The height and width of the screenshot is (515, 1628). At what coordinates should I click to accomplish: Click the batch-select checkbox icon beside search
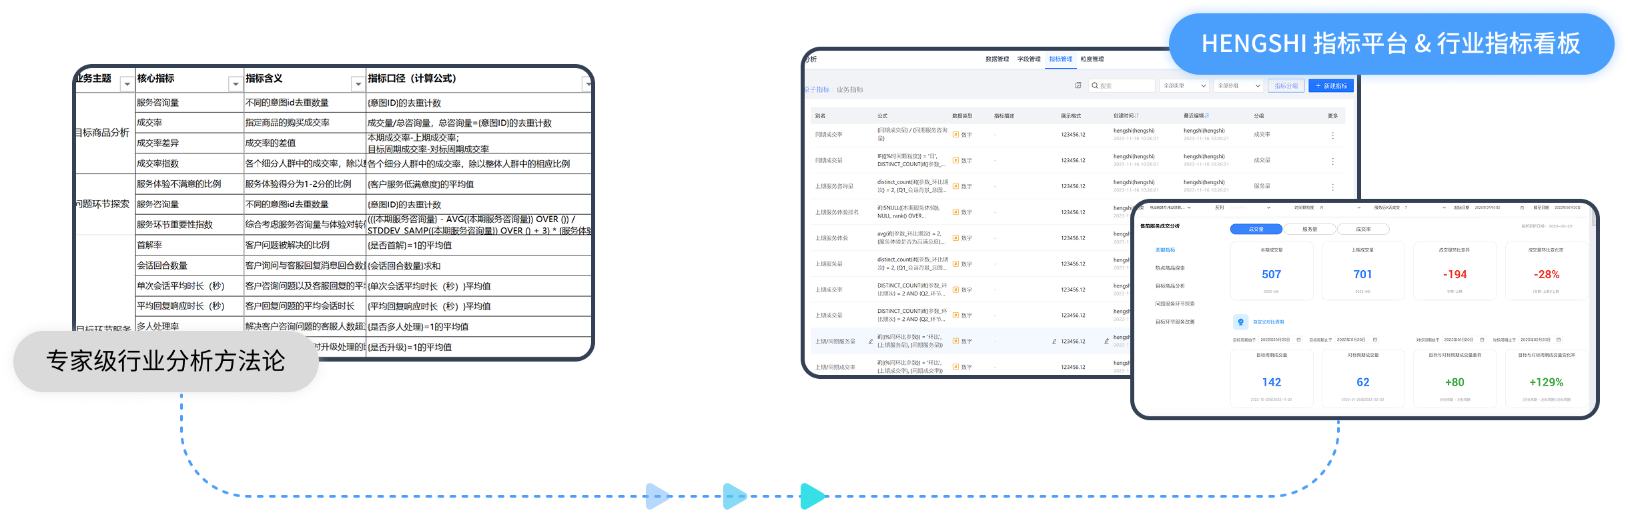coord(1078,85)
